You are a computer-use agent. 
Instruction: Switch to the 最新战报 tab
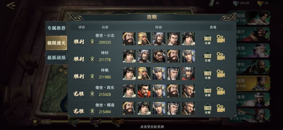tap(56, 57)
